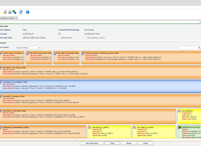Click Zone device A Frankfurt line on LA-ODU2e card
This screenshot has width=201, height=146.
click(x=39, y=86)
